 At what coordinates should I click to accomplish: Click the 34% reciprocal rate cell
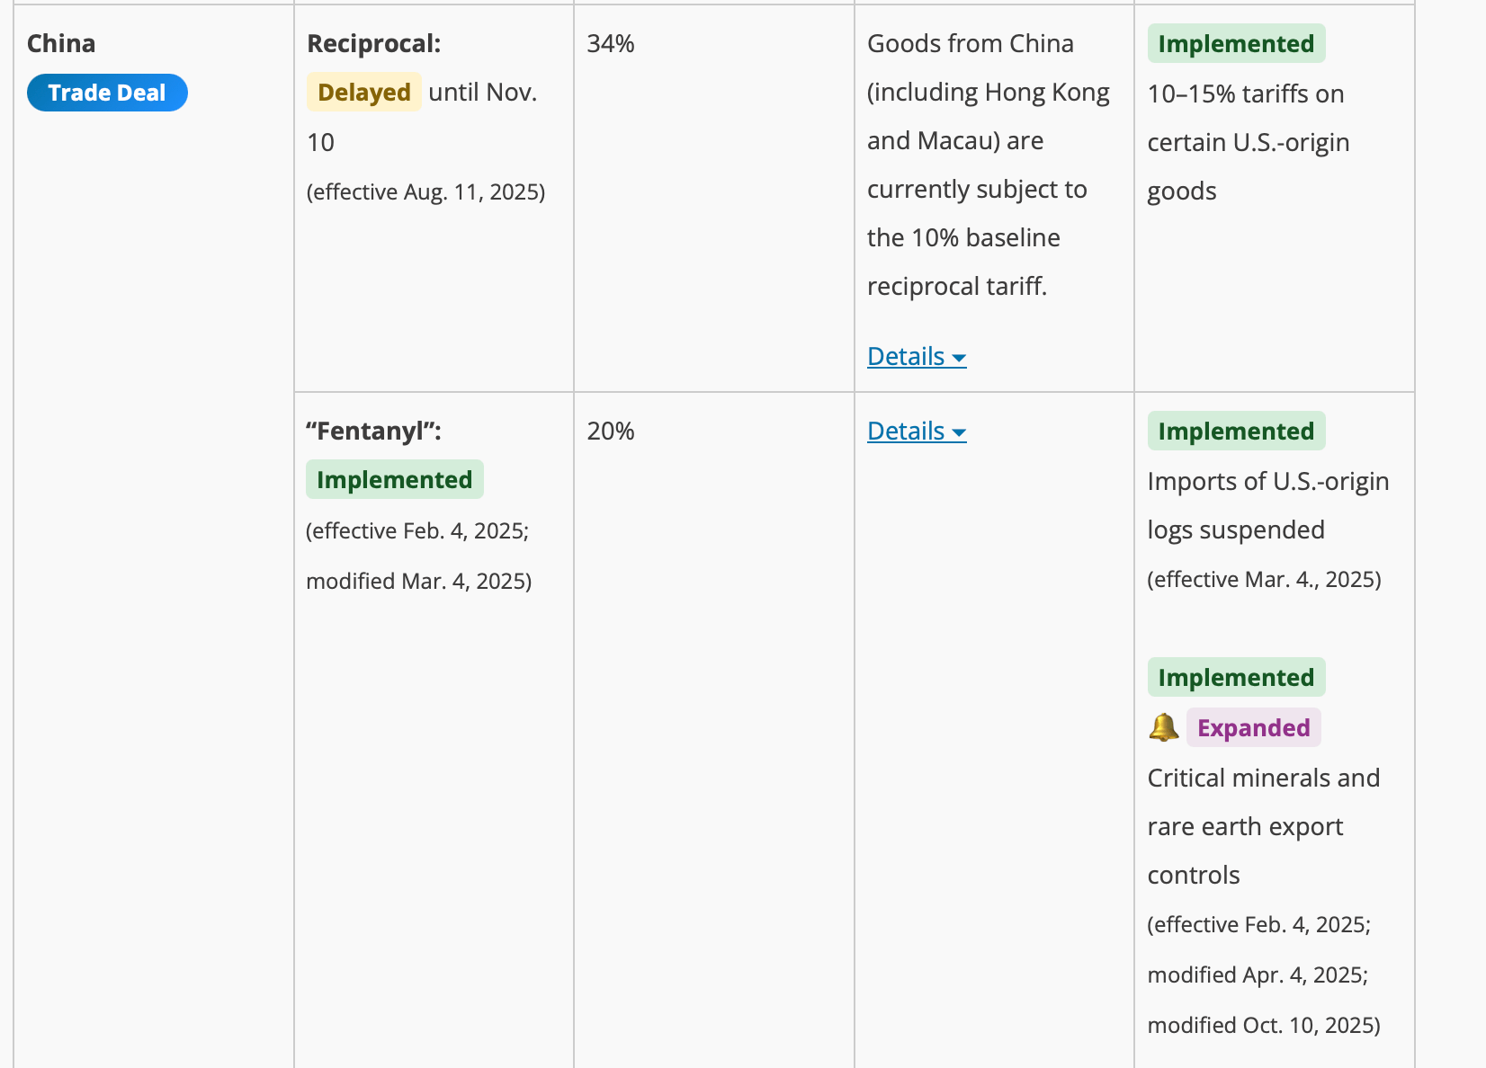611,44
